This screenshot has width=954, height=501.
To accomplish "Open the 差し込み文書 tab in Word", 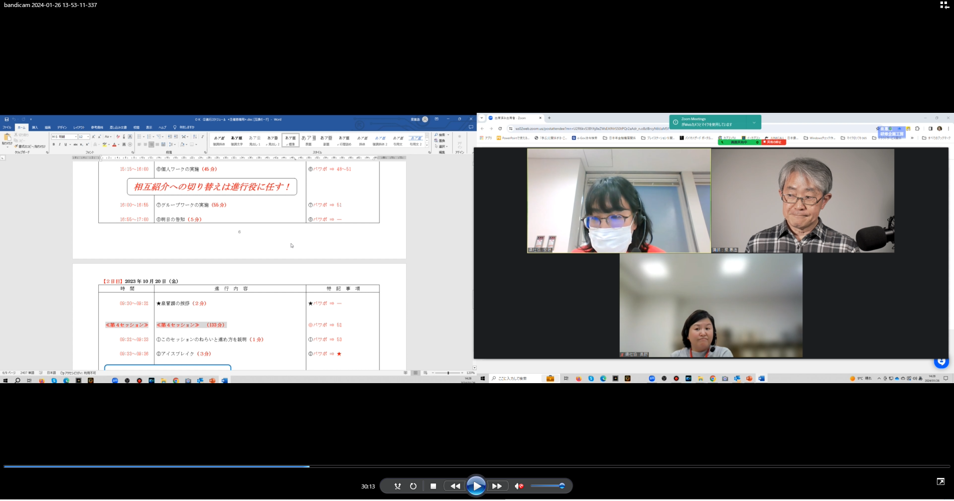I will click(x=118, y=127).
